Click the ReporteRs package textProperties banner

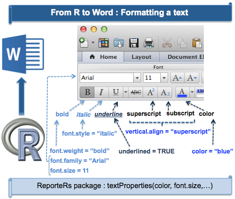(x=121, y=186)
